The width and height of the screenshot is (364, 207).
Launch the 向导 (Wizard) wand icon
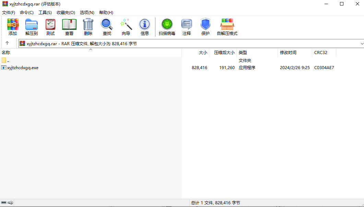coord(126,27)
